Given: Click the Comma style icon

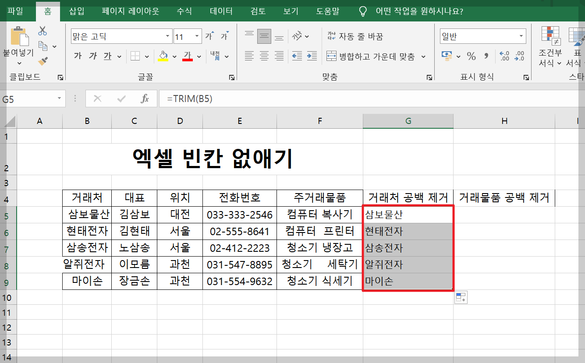Looking at the screenshot, I should click(x=486, y=56).
